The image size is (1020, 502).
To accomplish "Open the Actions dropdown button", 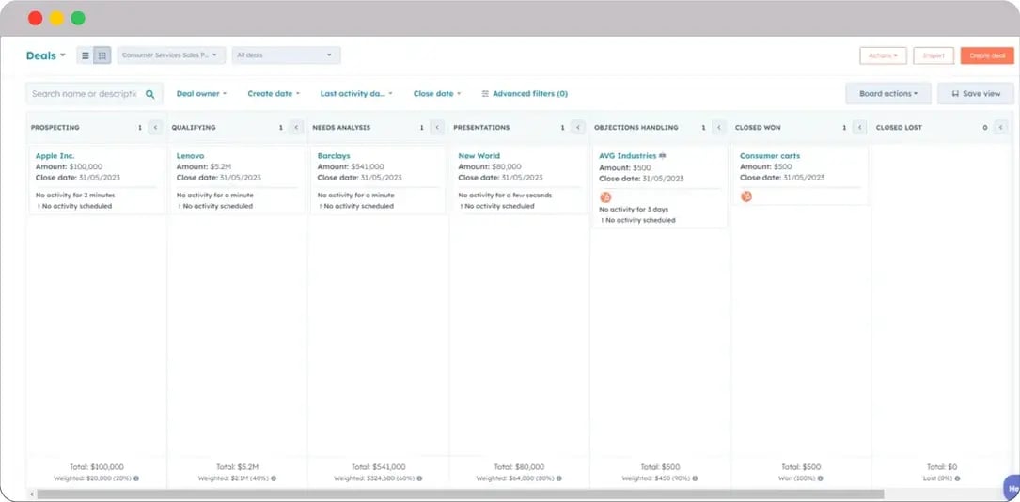I will (883, 55).
